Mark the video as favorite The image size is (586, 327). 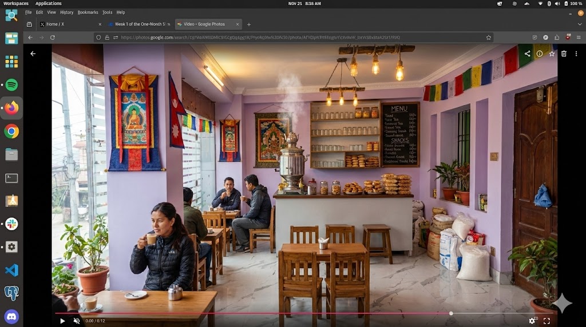tap(552, 54)
